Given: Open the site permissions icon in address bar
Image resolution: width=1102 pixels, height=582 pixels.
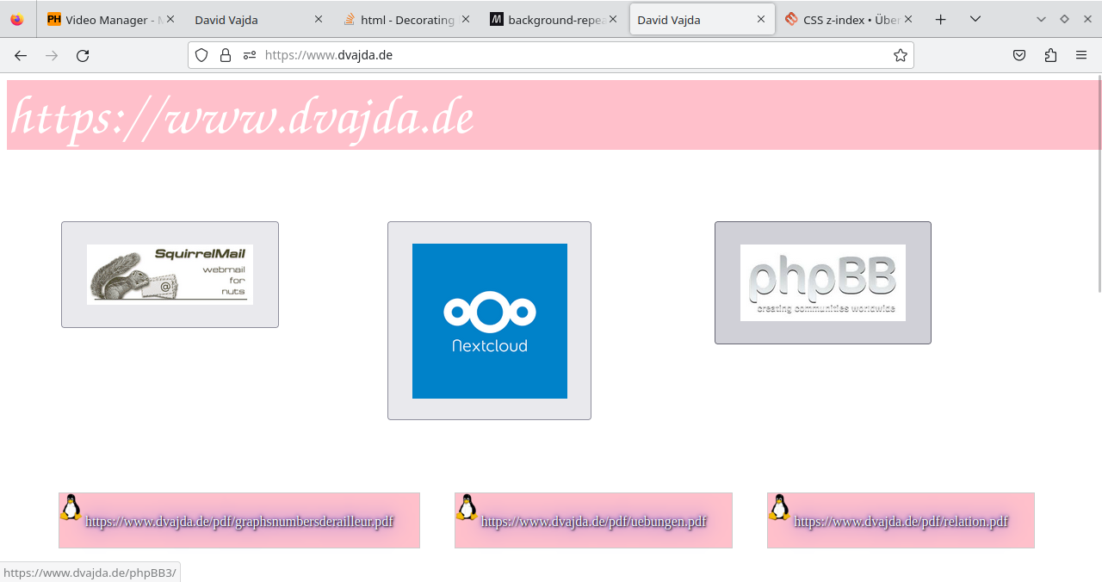Looking at the screenshot, I should click(x=250, y=55).
